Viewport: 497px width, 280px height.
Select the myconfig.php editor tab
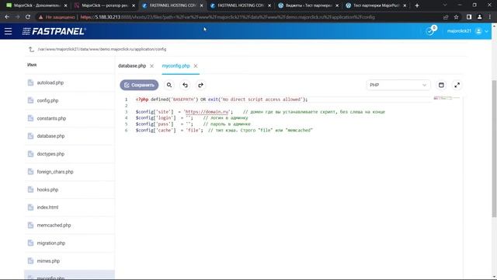point(176,65)
